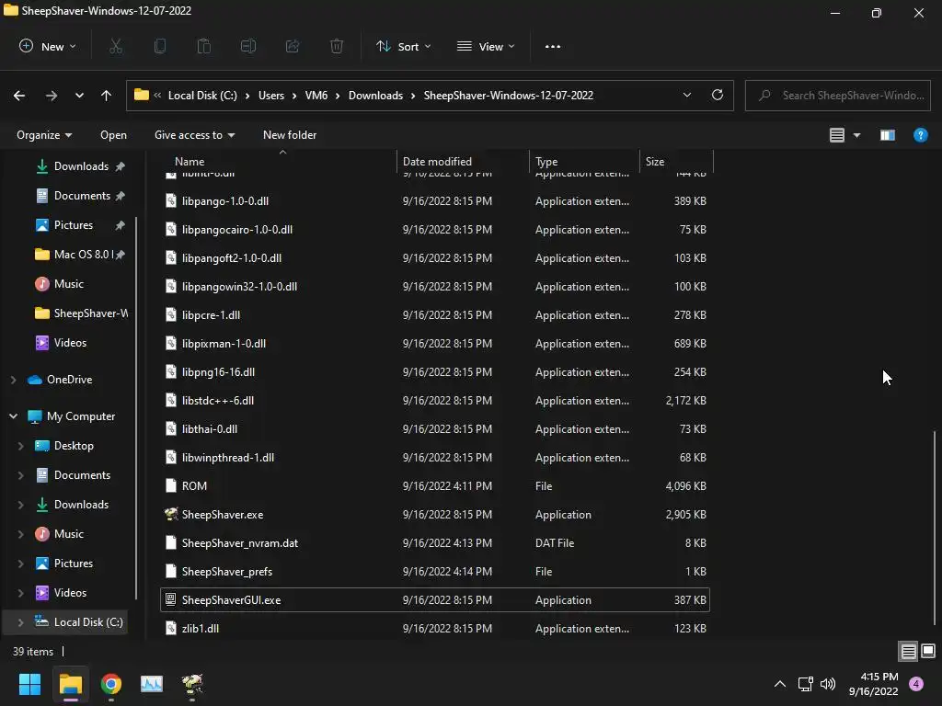Expand the OneDrive tree node
The width and height of the screenshot is (942, 706).
tap(13, 380)
